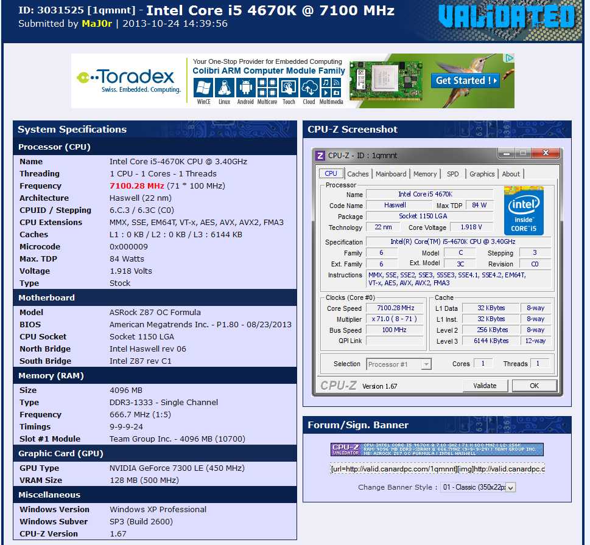
Task: Click the OK button in CPU-Z
Action: [535, 386]
